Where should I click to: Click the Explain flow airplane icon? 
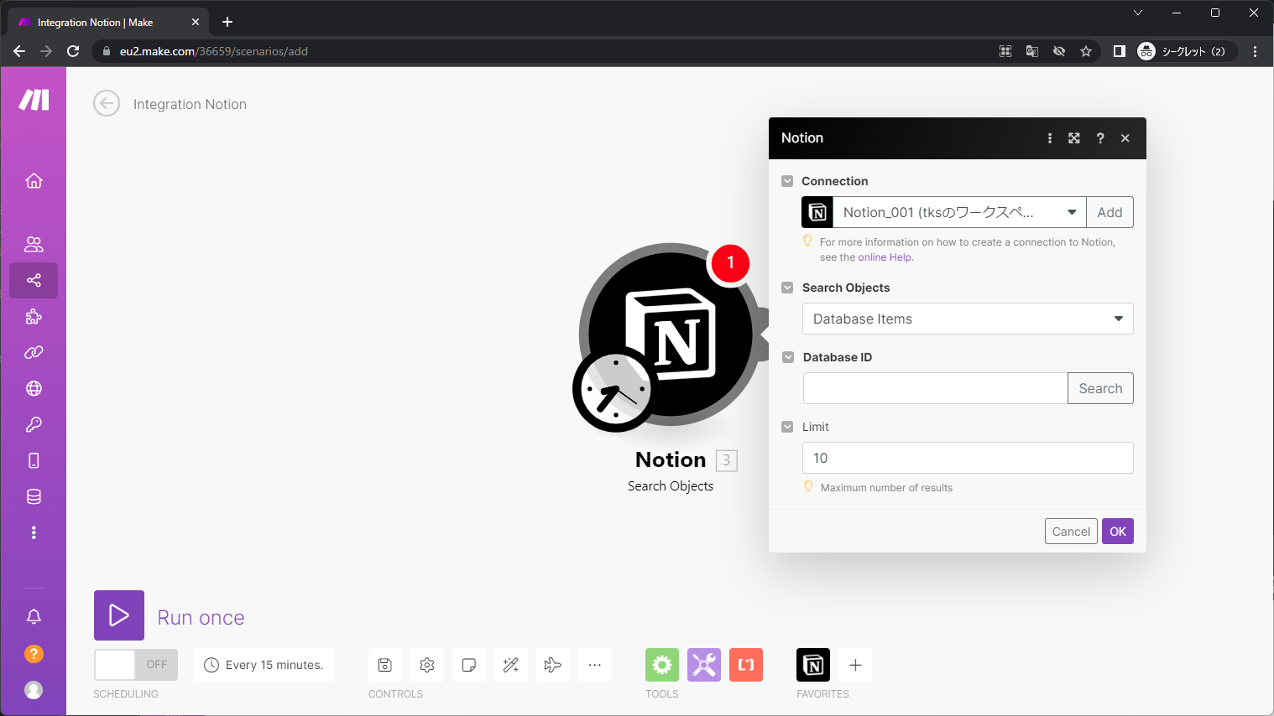[553, 665]
